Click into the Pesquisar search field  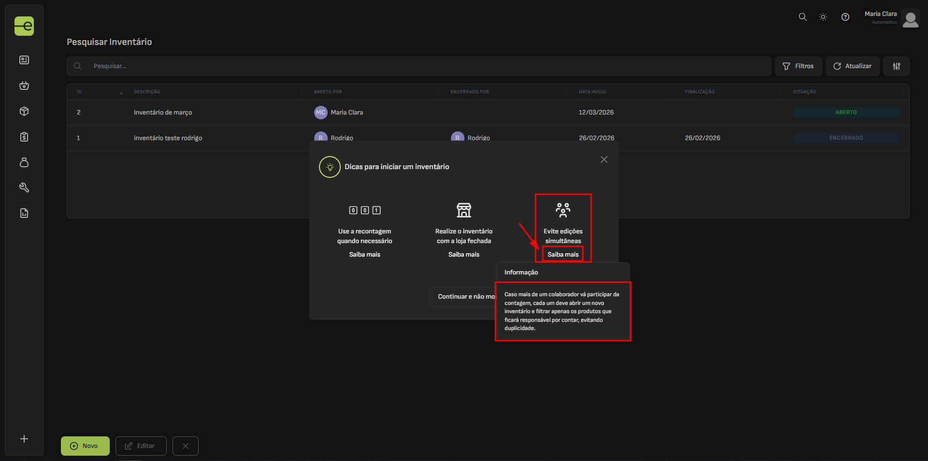[x=425, y=66]
